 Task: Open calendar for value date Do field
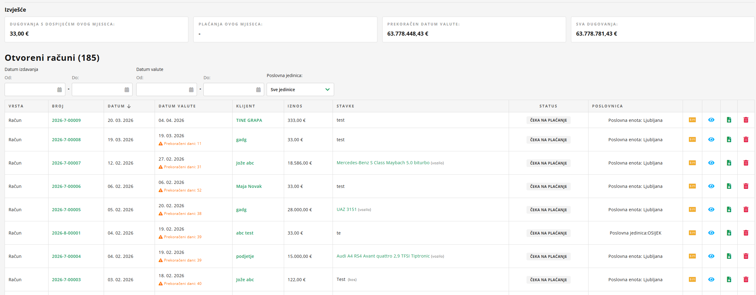pos(258,90)
